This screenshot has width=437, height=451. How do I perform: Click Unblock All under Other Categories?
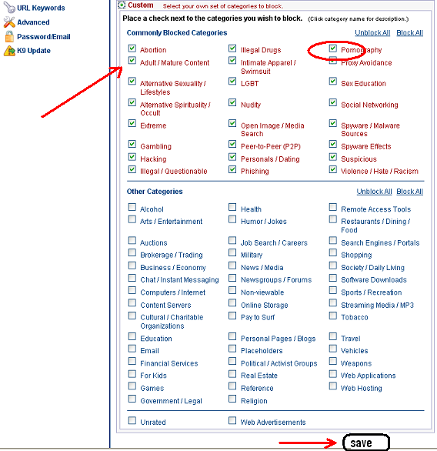(x=374, y=192)
